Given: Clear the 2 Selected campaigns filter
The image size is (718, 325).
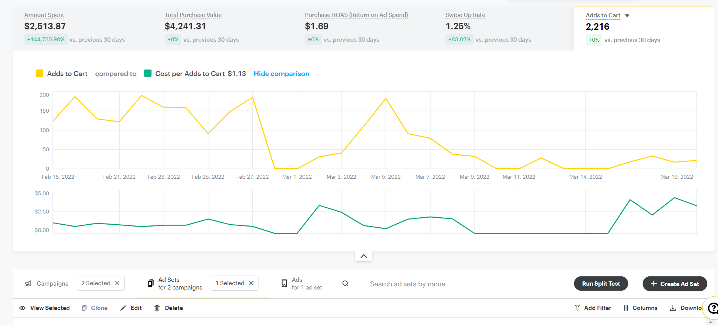Looking at the screenshot, I should pyautogui.click(x=117, y=283).
